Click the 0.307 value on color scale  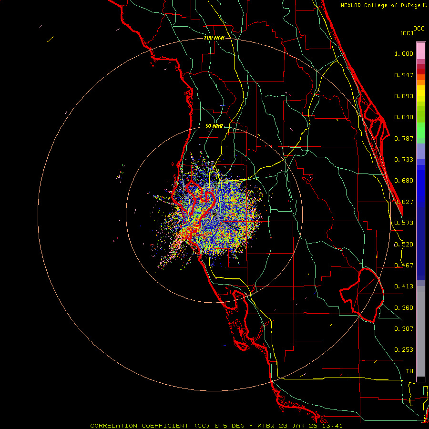404,329
